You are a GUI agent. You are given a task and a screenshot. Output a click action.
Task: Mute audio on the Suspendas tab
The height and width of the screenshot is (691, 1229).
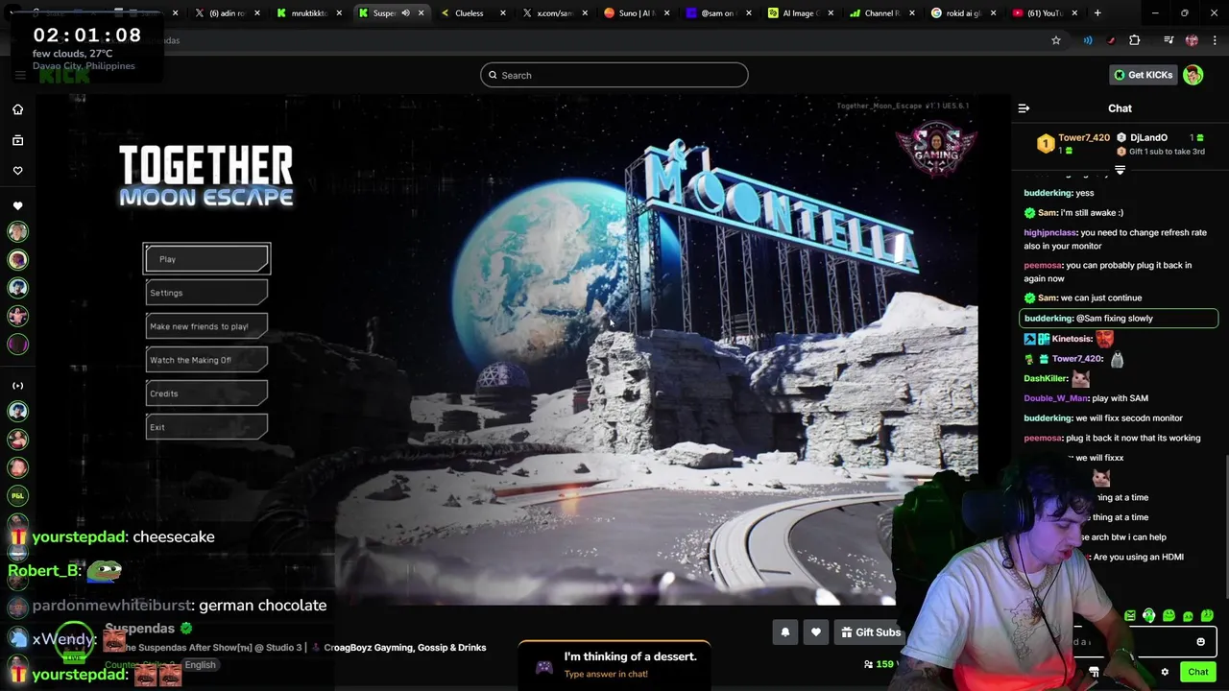coord(405,13)
